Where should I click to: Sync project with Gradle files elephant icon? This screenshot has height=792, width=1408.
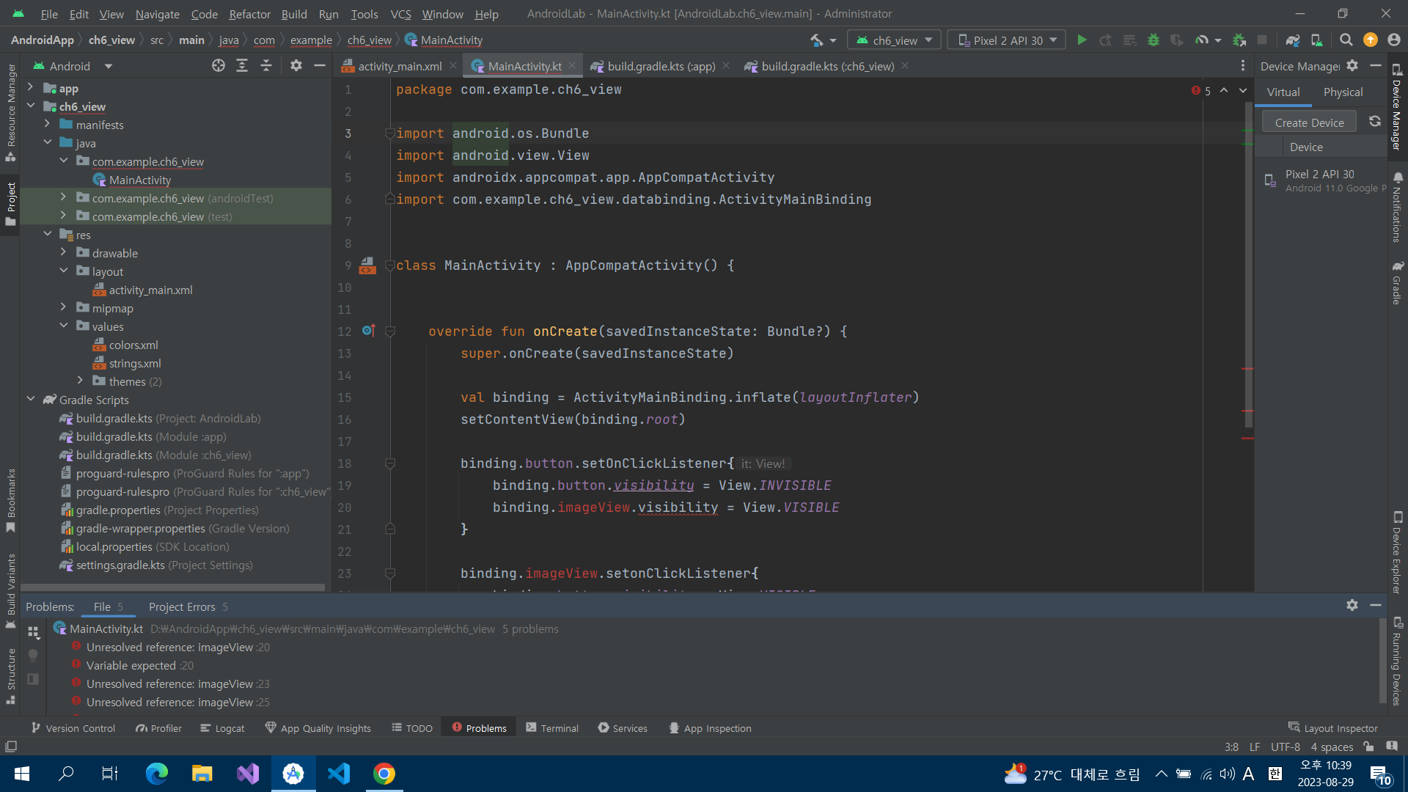coord(1293,40)
